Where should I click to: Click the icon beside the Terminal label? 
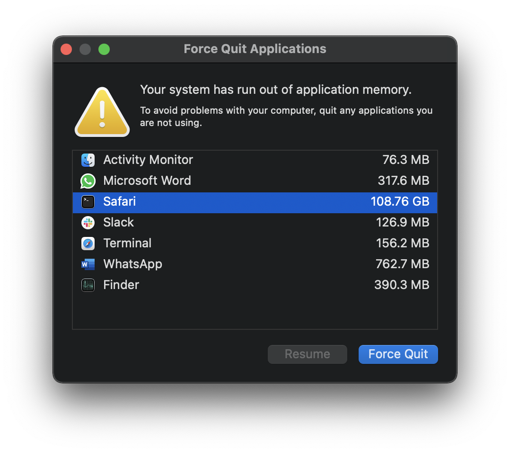coord(88,243)
